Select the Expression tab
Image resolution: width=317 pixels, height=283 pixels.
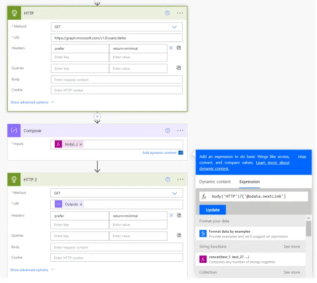249,182
